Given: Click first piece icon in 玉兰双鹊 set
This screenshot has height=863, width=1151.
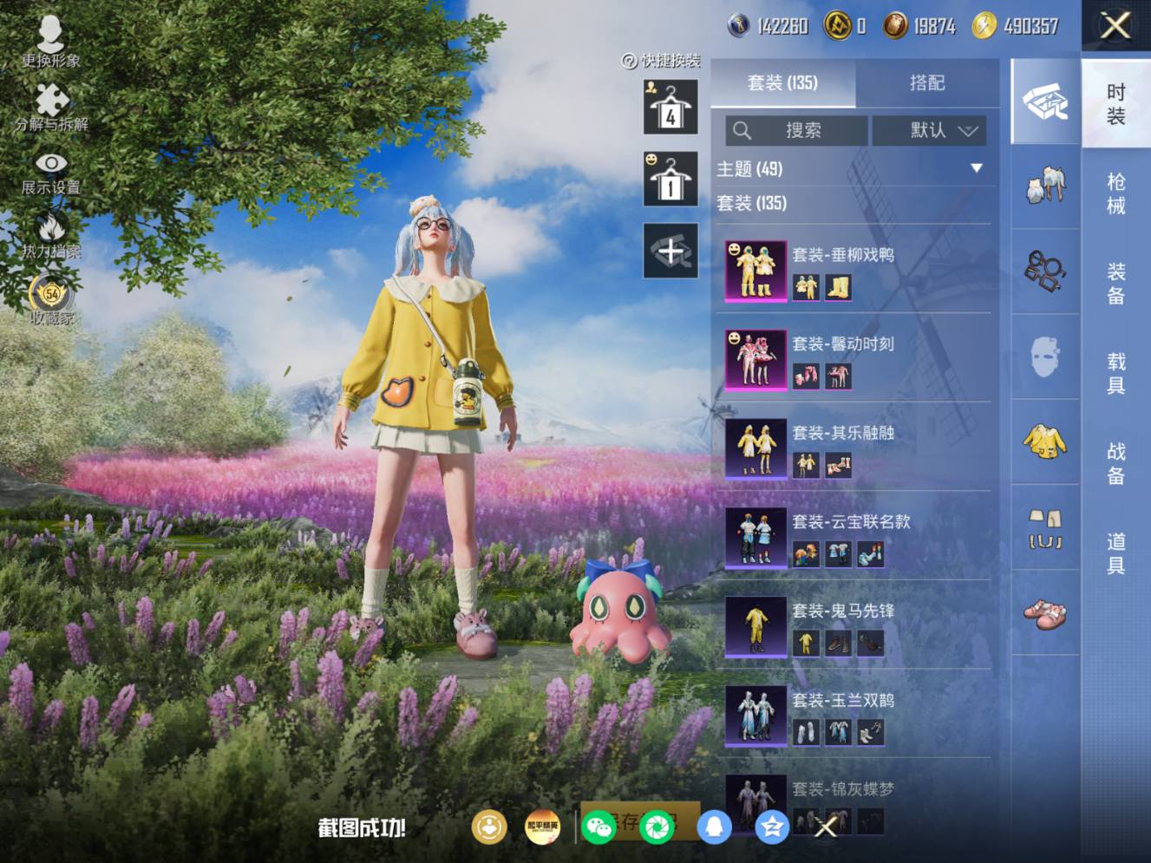Looking at the screenshot, I should tap(806, 733).
